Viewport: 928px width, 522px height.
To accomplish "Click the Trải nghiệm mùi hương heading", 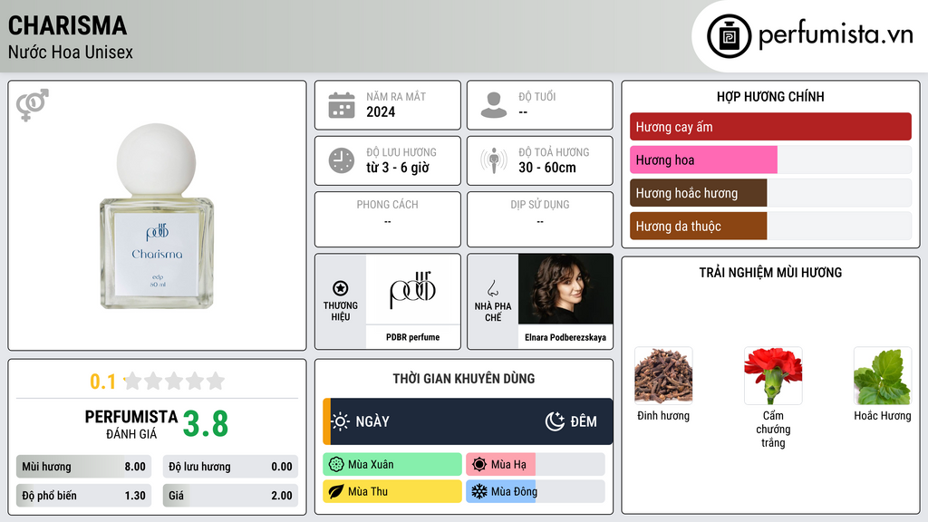I will click(x=770, y=273).
